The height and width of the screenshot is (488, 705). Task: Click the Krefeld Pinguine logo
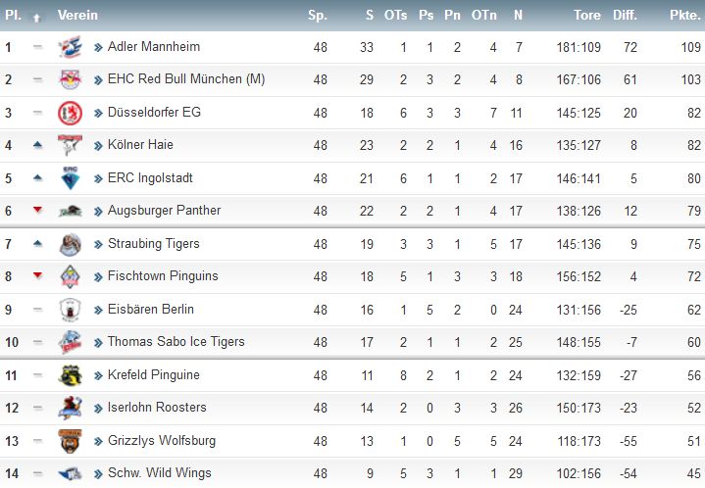click(x=71, y=375)
